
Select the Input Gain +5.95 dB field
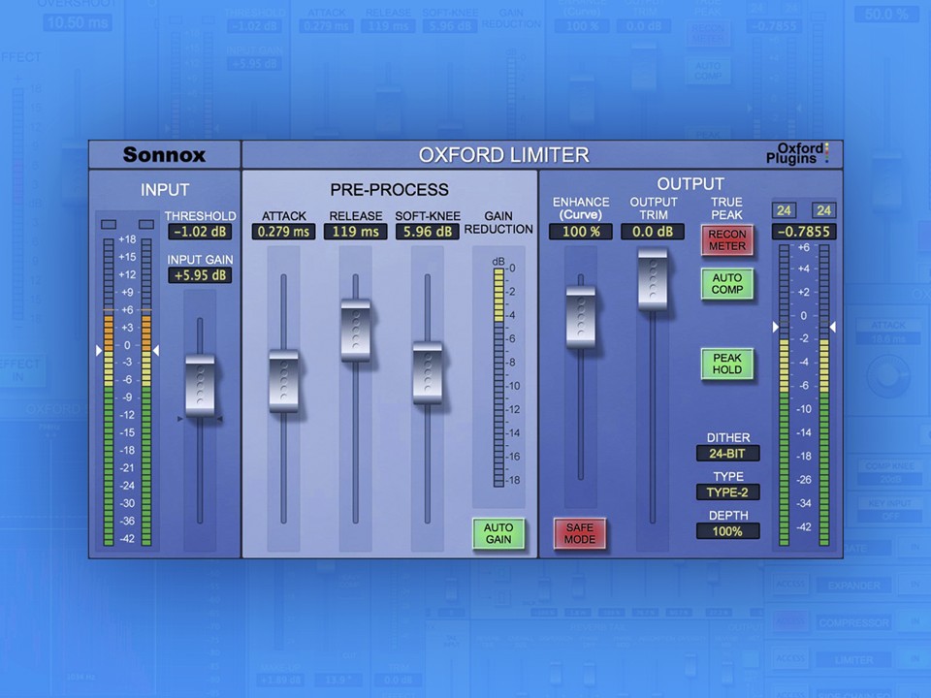coord(200,275)
